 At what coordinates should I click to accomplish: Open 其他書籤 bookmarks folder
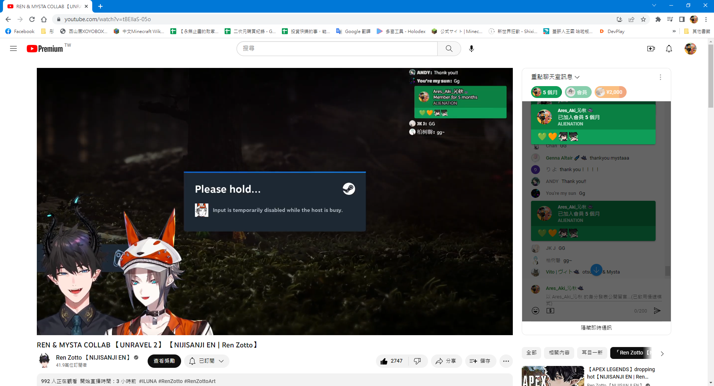(697, 32)
